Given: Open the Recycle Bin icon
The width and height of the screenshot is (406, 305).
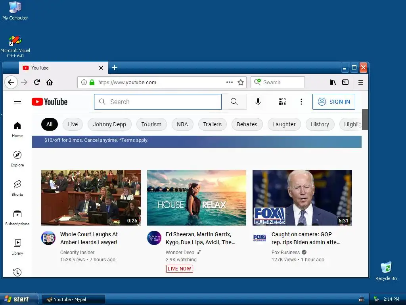Looking at the screenshot, I should pyautogui.click(x=386, y=271).
